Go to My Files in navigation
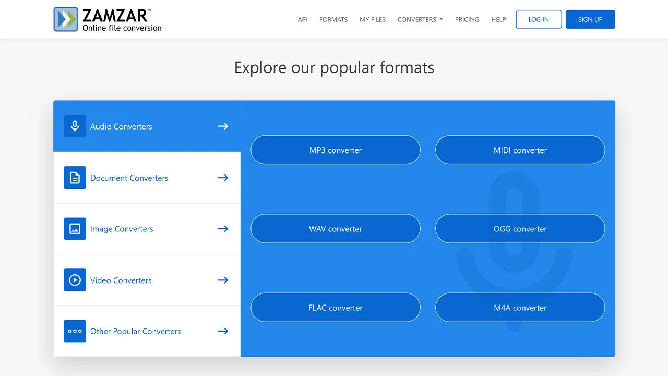668x376 pixels. tap(373, 19)
